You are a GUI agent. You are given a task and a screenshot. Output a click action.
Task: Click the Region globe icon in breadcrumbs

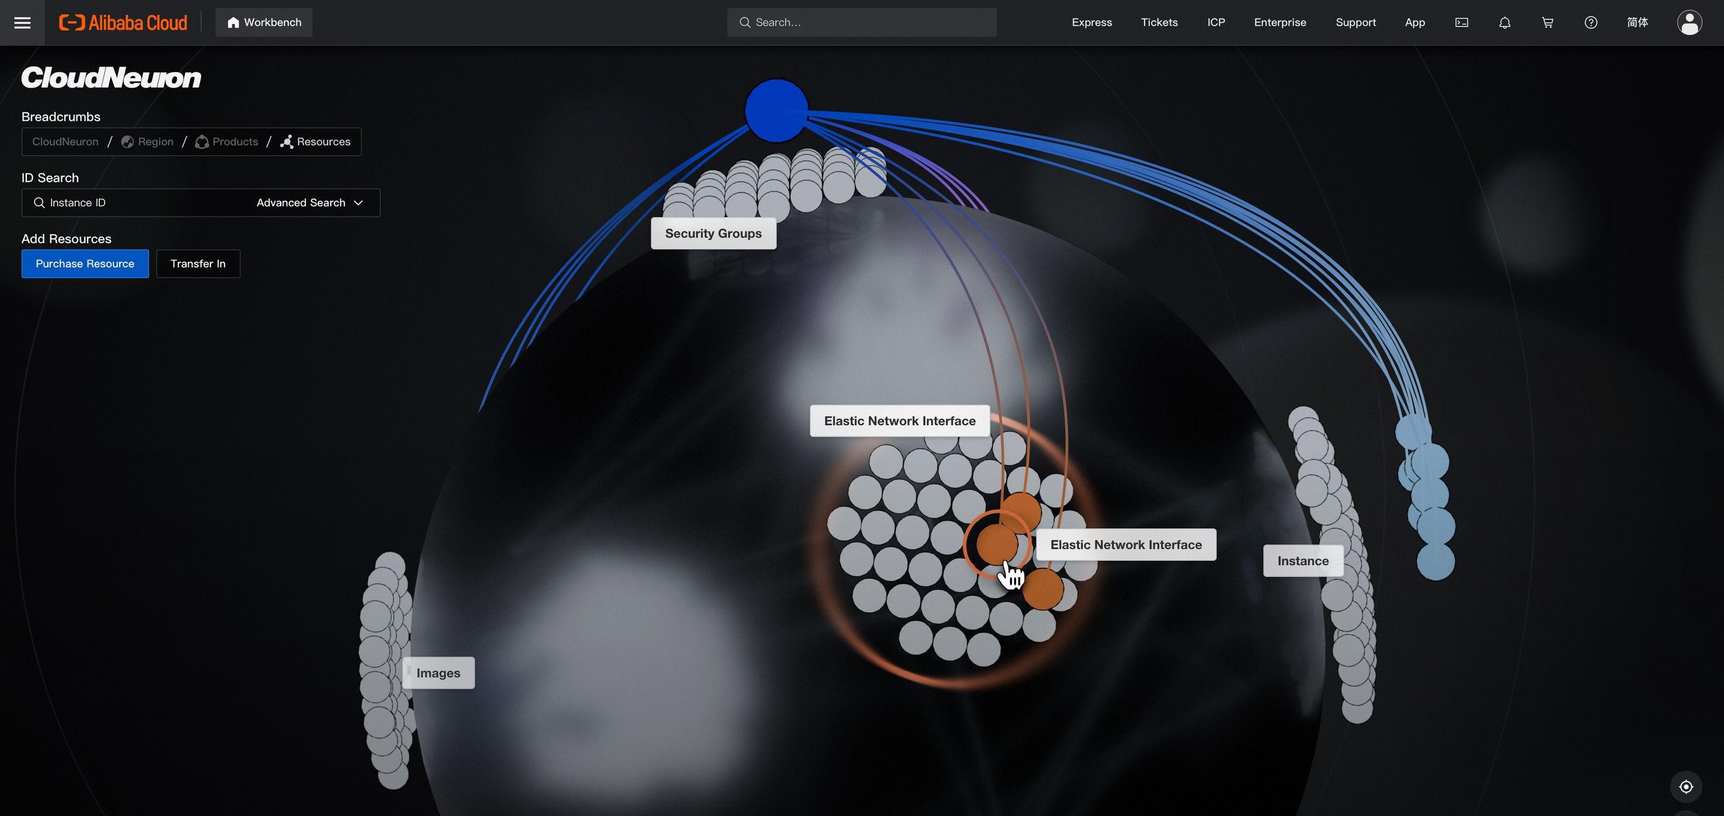click(x=127, y=142)
